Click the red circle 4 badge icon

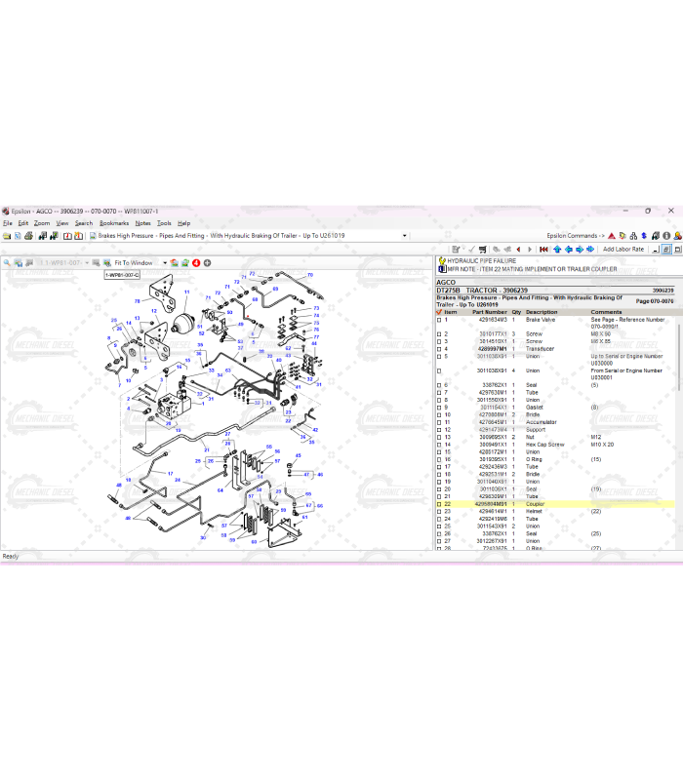(x=196, y=263)
